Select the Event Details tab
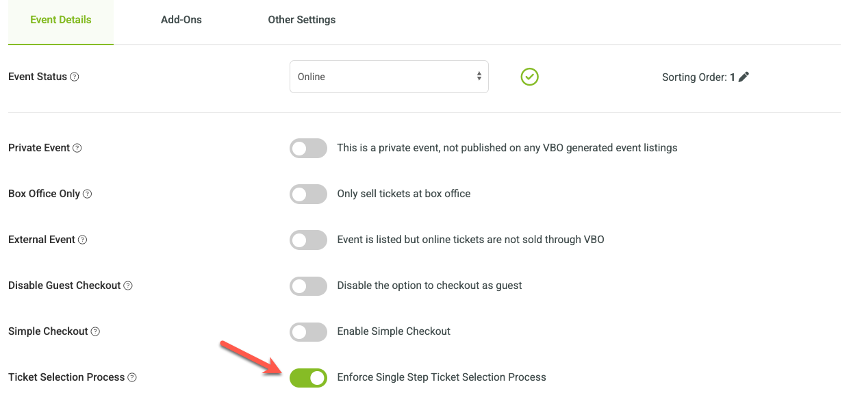Screen dimensions: 851x404 [x=61, y=20]
